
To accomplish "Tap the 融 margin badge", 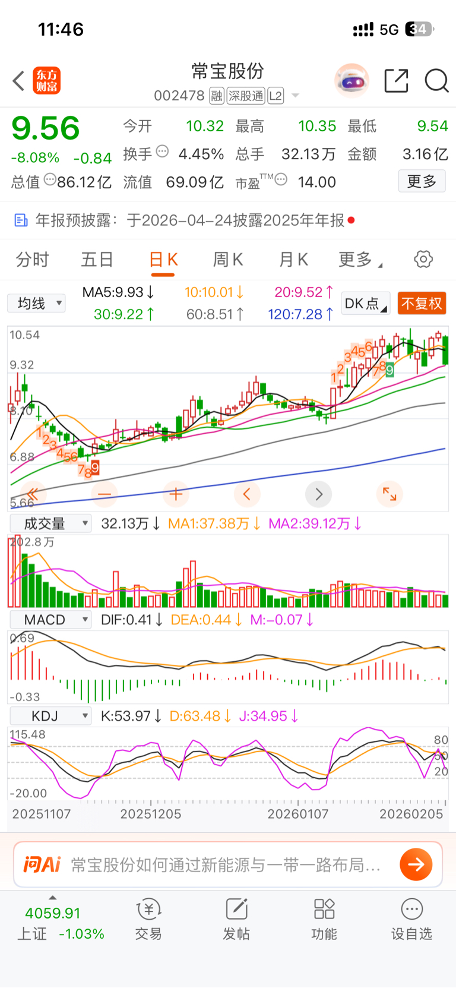I will click(217, 96).
